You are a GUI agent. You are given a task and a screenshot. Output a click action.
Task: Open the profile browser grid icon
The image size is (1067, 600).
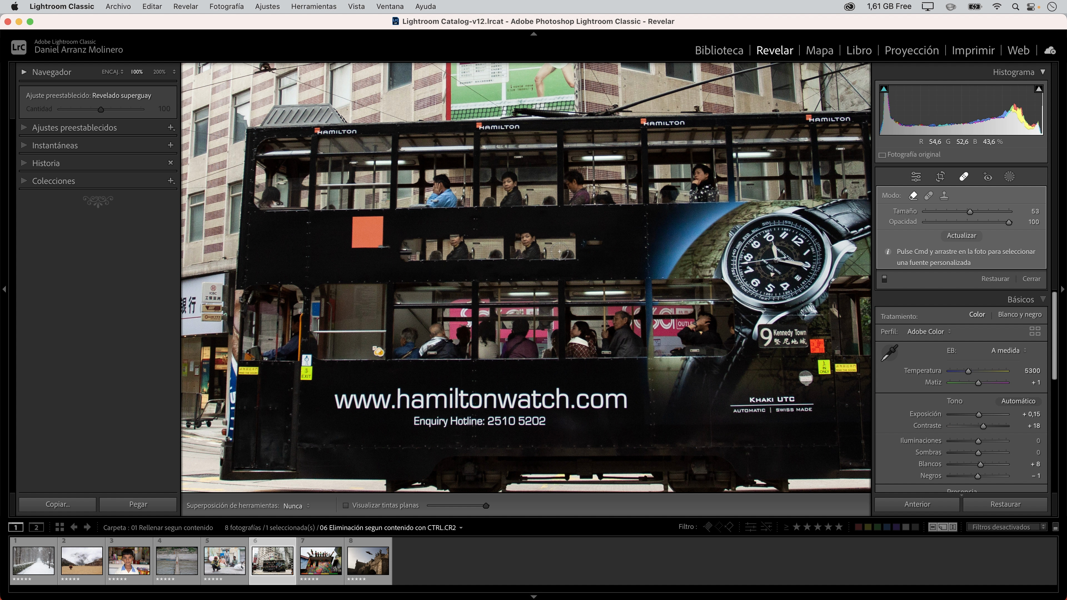pos(1035,331)
